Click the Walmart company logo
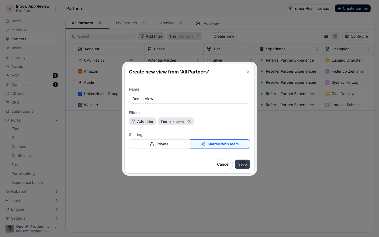 click(80, 105)
